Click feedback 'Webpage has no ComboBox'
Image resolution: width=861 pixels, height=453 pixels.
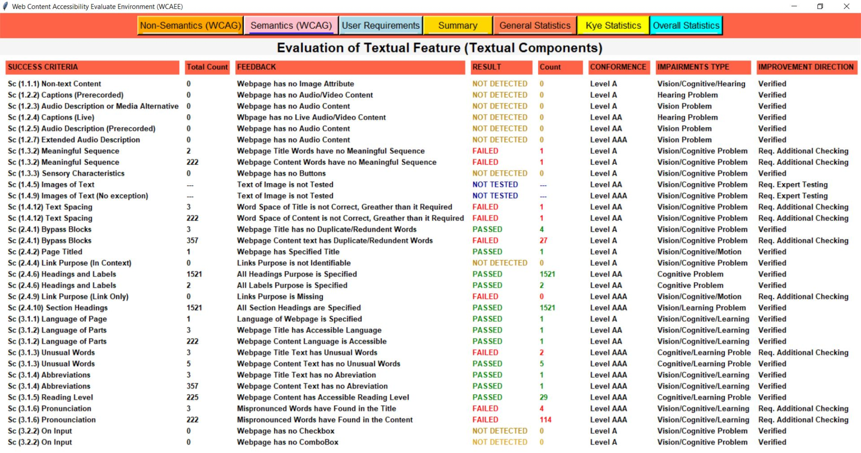288,442
